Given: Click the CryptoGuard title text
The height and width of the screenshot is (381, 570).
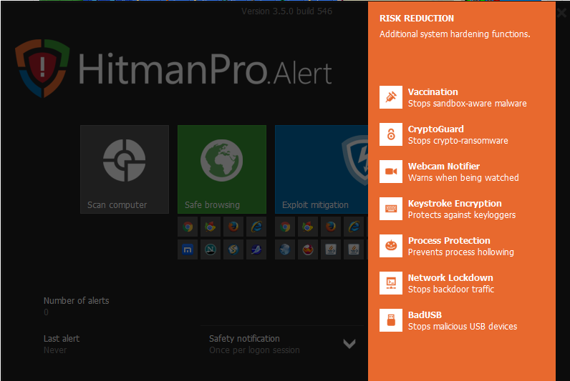Looking at the screenshot, I should coord(436,129).
